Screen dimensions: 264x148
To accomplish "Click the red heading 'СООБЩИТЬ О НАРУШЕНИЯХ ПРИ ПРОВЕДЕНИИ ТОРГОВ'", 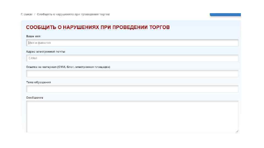I will [x=98, y=27].
